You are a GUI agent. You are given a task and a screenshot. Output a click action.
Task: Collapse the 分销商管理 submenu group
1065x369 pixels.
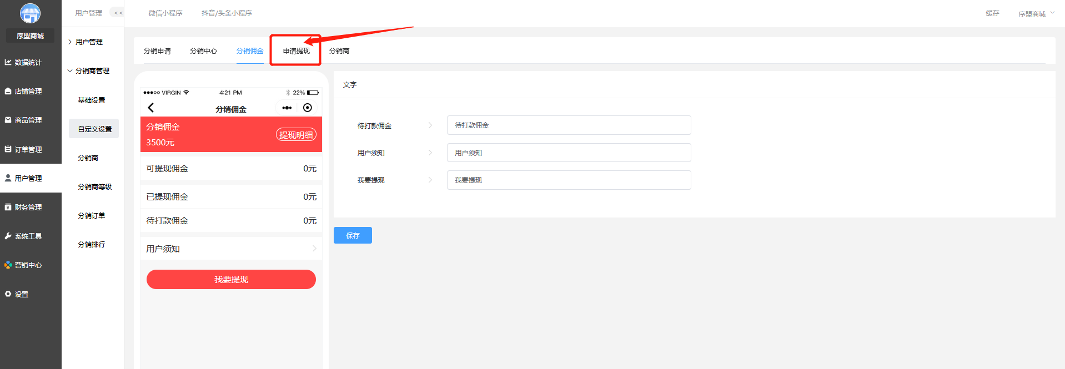[89, 71]
